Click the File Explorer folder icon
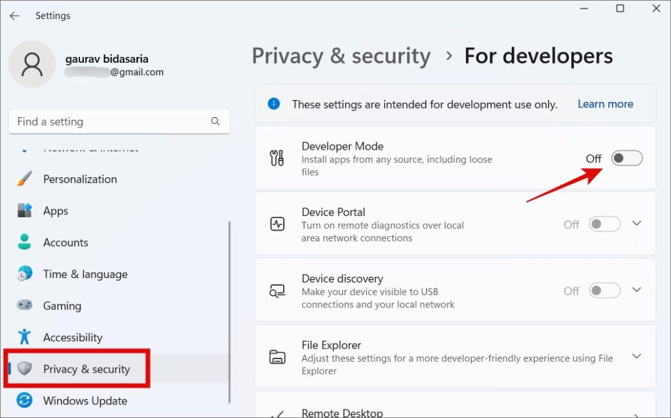Image resolution: width=671 pixels, height=418 pixels. tap(277, 357)
